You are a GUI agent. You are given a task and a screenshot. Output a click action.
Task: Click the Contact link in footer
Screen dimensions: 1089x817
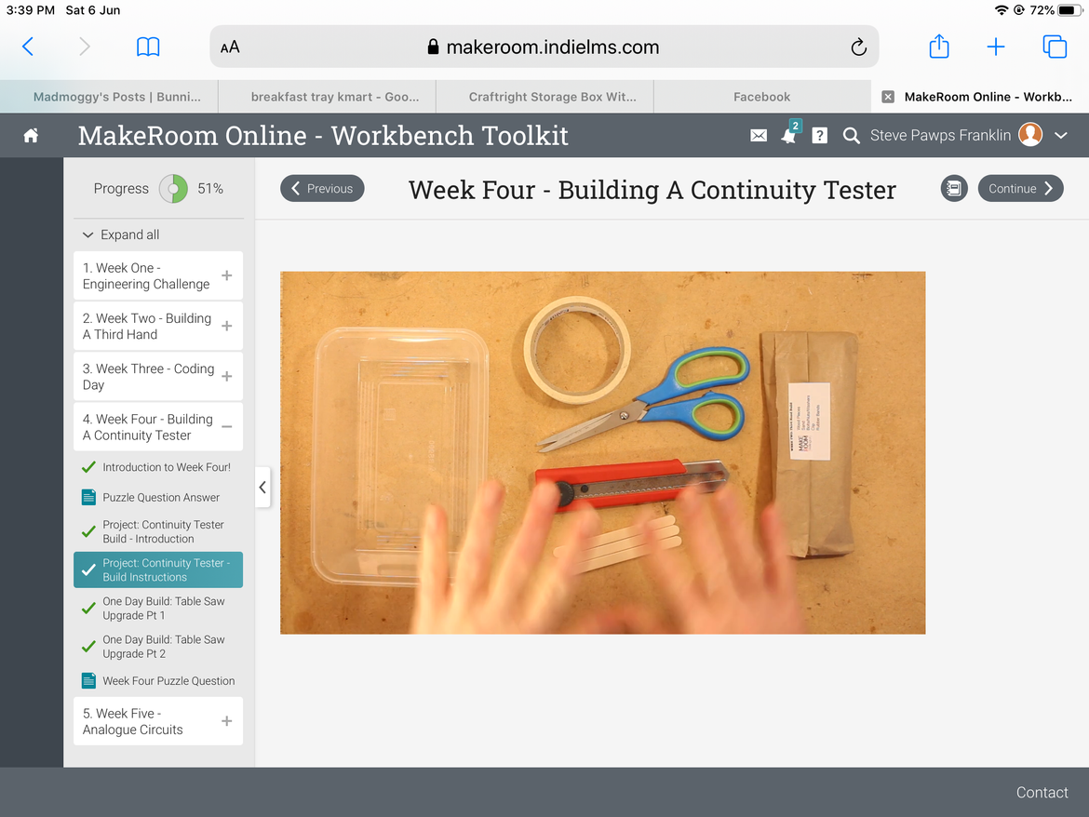[1042, 793]
